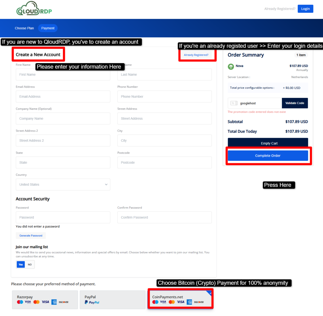The height and width of the screenshot is (316, 323).
Task: Focus the Last Name field
Action: point(165,75)
